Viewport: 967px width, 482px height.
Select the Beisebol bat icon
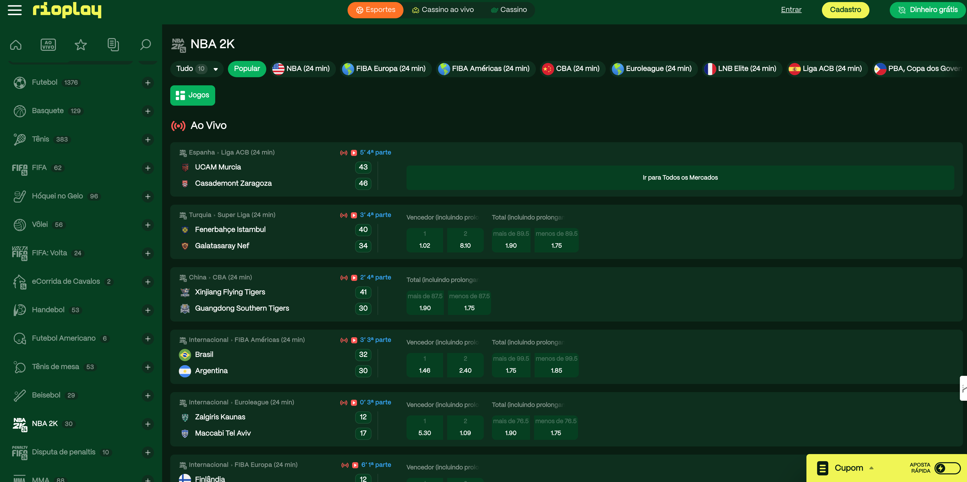(20, 395)
